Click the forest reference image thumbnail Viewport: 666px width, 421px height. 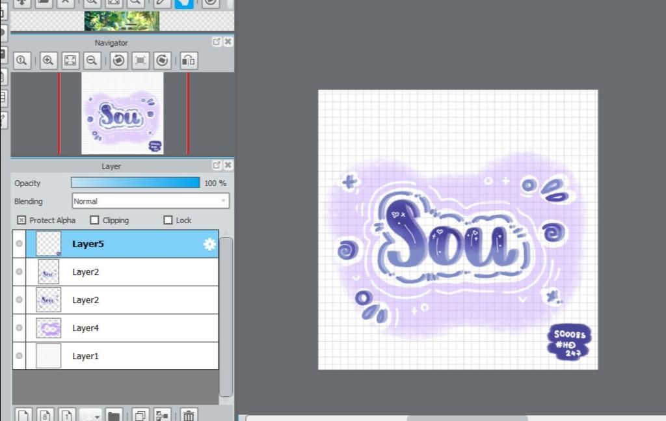[x=122, y=21]
